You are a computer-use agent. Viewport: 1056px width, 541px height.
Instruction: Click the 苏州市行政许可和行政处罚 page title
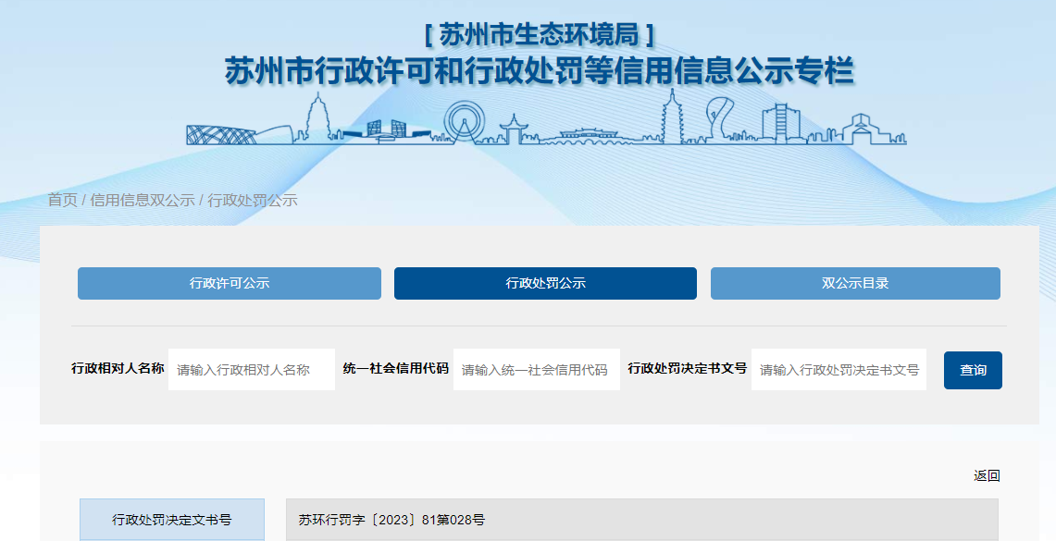[x=539, y=71]
